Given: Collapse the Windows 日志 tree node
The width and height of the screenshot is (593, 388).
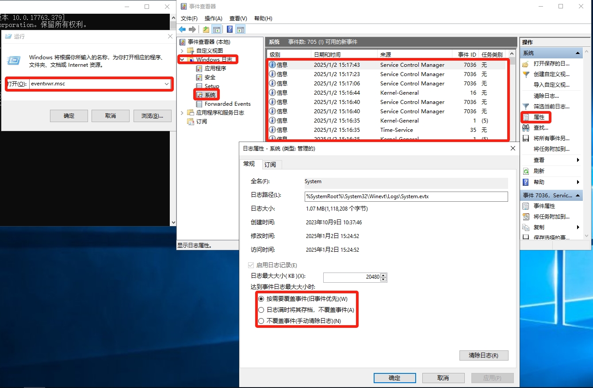Looking at the screenshot, I should (x=182, y=59).
